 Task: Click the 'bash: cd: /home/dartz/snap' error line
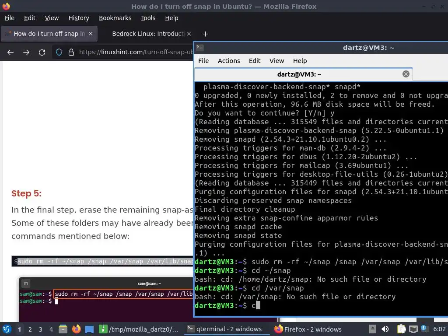click(x=310, y=279)
